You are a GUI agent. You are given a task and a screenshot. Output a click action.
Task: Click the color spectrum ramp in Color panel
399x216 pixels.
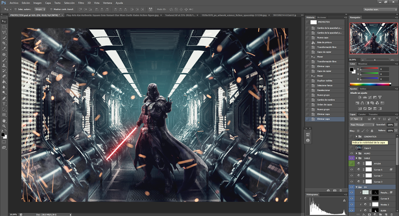370,84
